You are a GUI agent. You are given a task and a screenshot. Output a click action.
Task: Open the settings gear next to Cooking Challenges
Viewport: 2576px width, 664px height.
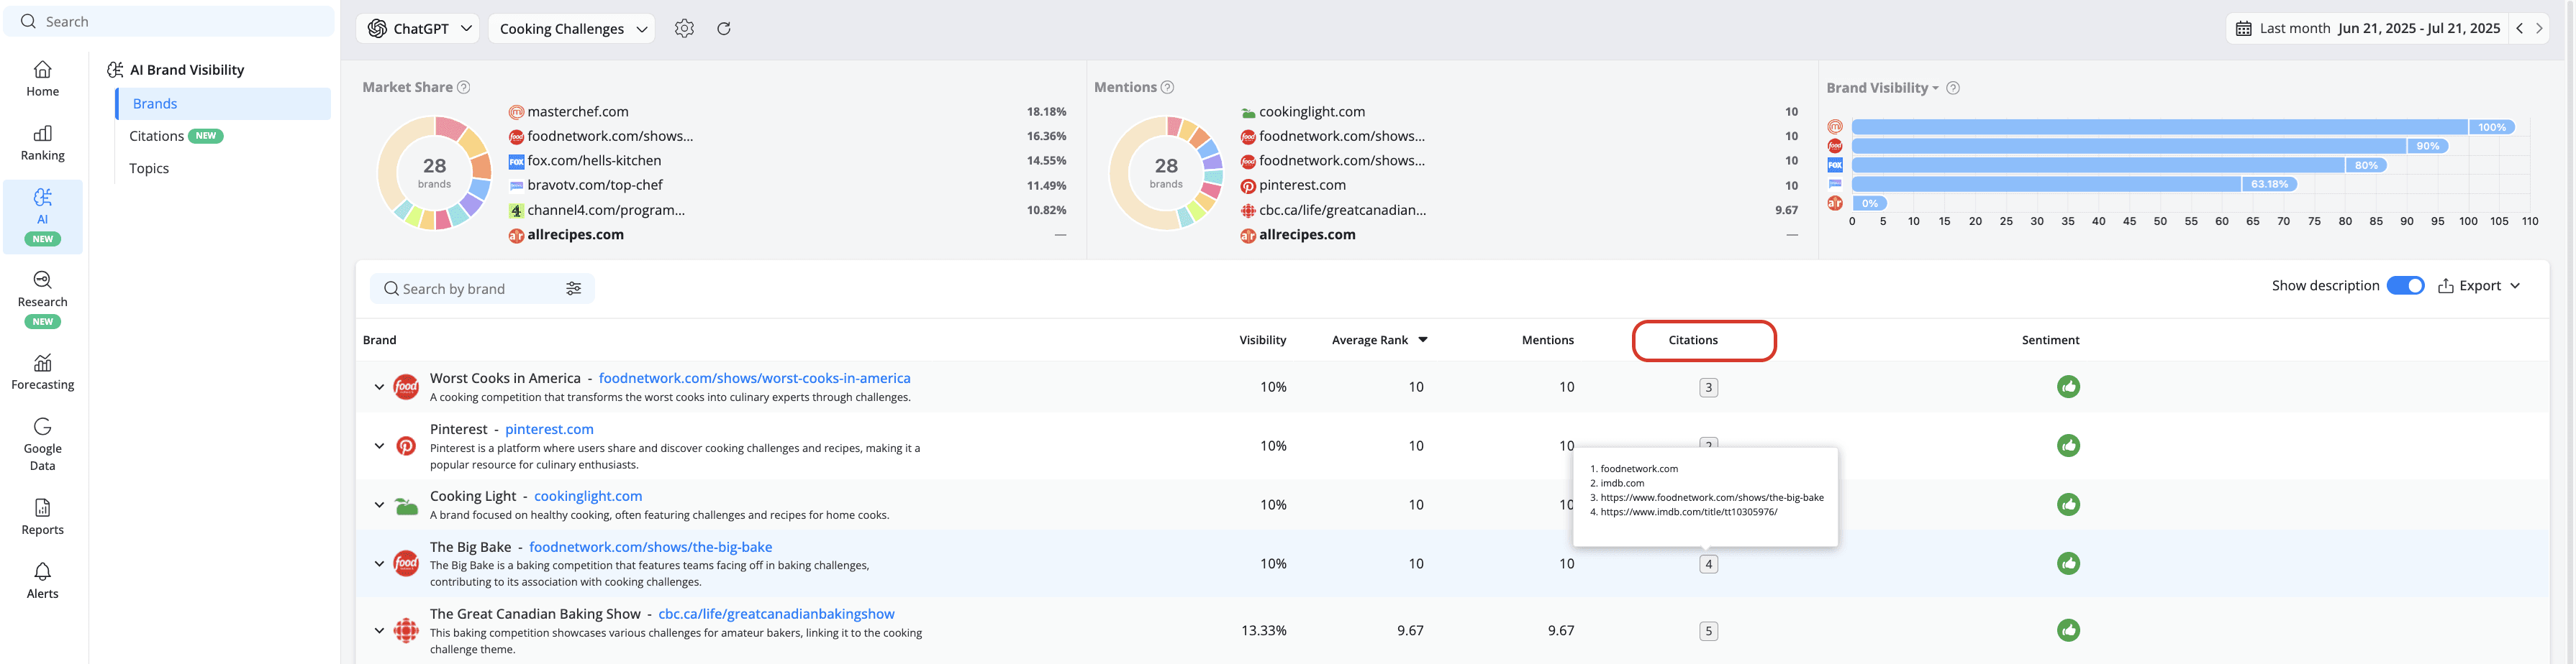coord(684,29)
